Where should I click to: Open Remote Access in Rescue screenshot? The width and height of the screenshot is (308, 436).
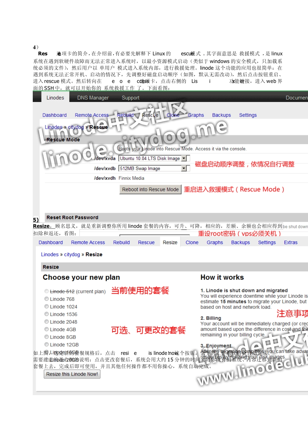92,115
